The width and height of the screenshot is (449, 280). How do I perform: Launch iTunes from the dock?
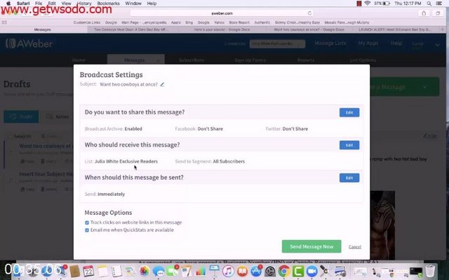(228, 271)
